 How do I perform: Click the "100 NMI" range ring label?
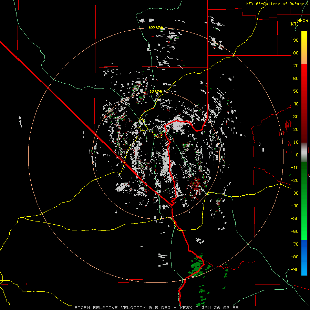pos(156,28)
